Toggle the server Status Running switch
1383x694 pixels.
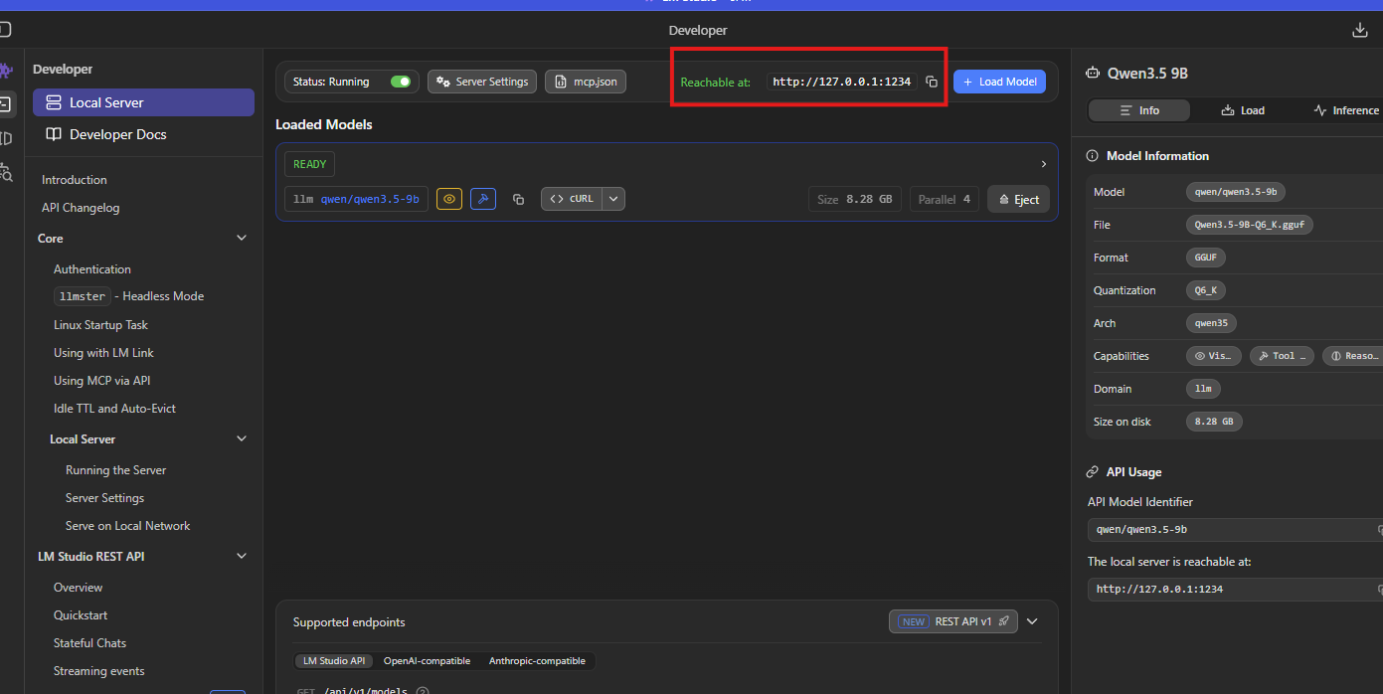coord(401,82)
